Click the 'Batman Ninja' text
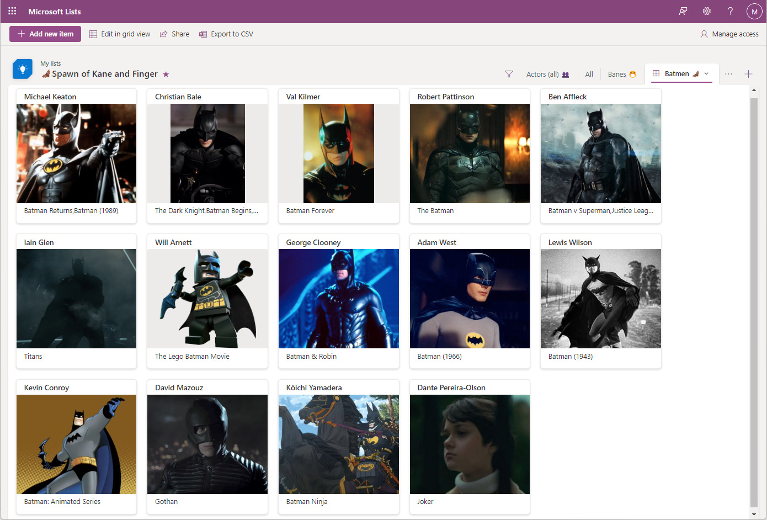 click(x=307, y=502)
